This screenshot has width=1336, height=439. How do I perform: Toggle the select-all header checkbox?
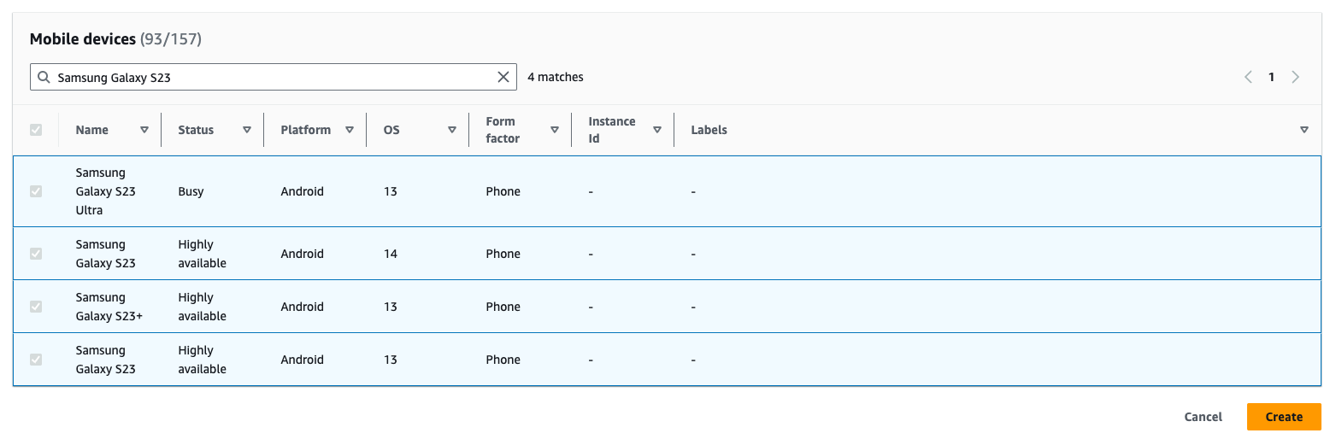click(36, 130)
